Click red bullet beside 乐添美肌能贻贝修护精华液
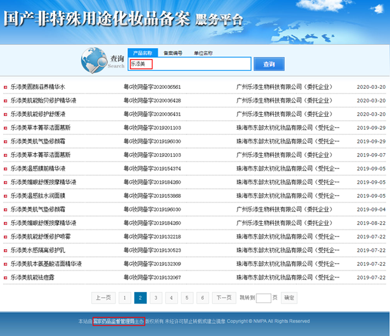 point(5,101)
